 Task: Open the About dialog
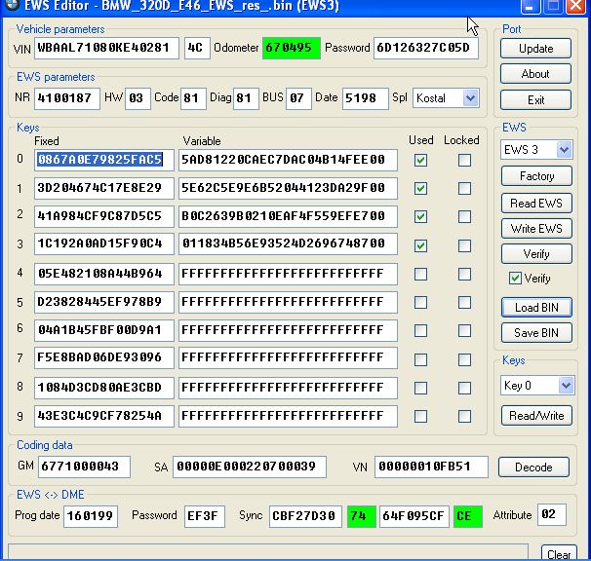point(535,74)
